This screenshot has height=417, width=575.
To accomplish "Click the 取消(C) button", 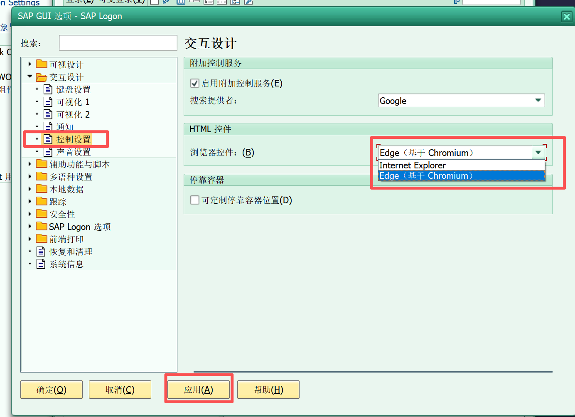I will tap(120, 390).
